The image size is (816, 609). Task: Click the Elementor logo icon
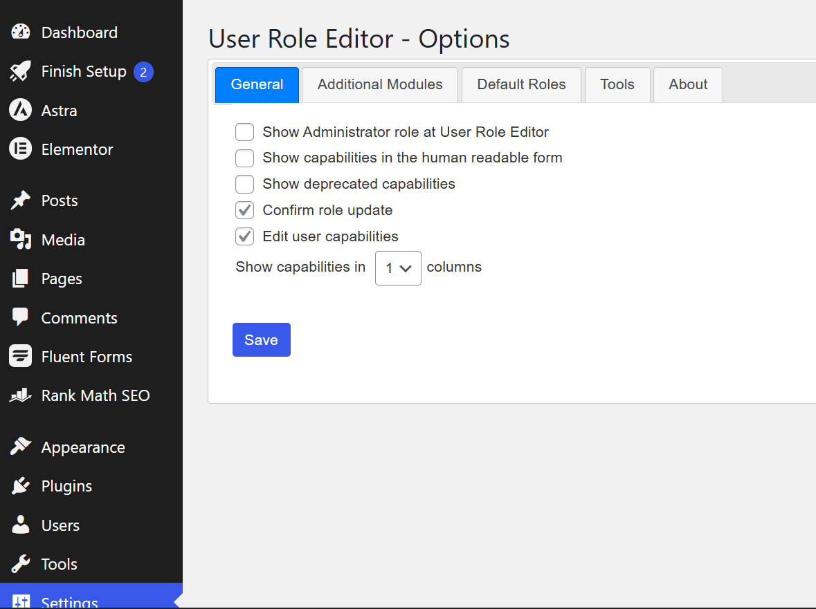(21, 149)
